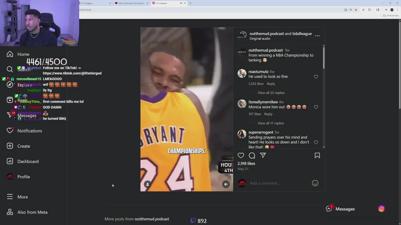Open 137 likes on itsreallymemikee comment
The width and height of the screenshot is (401, 225).
pyautogui.click(x=255, y=114)
